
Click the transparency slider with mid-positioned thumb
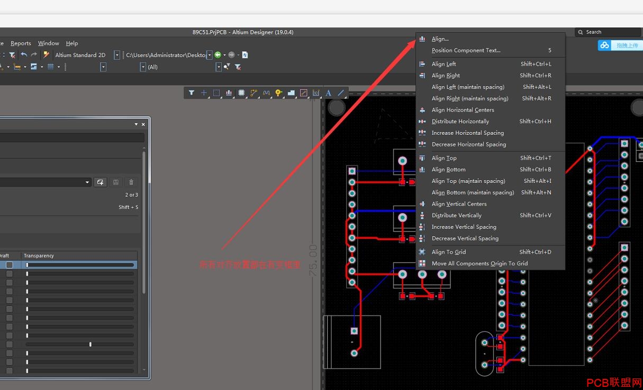[80, 345]
